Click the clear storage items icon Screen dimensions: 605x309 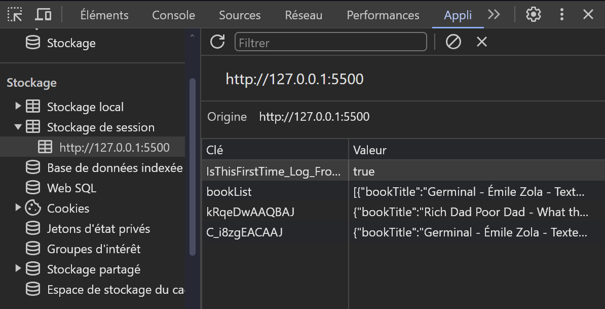point(453,42)
